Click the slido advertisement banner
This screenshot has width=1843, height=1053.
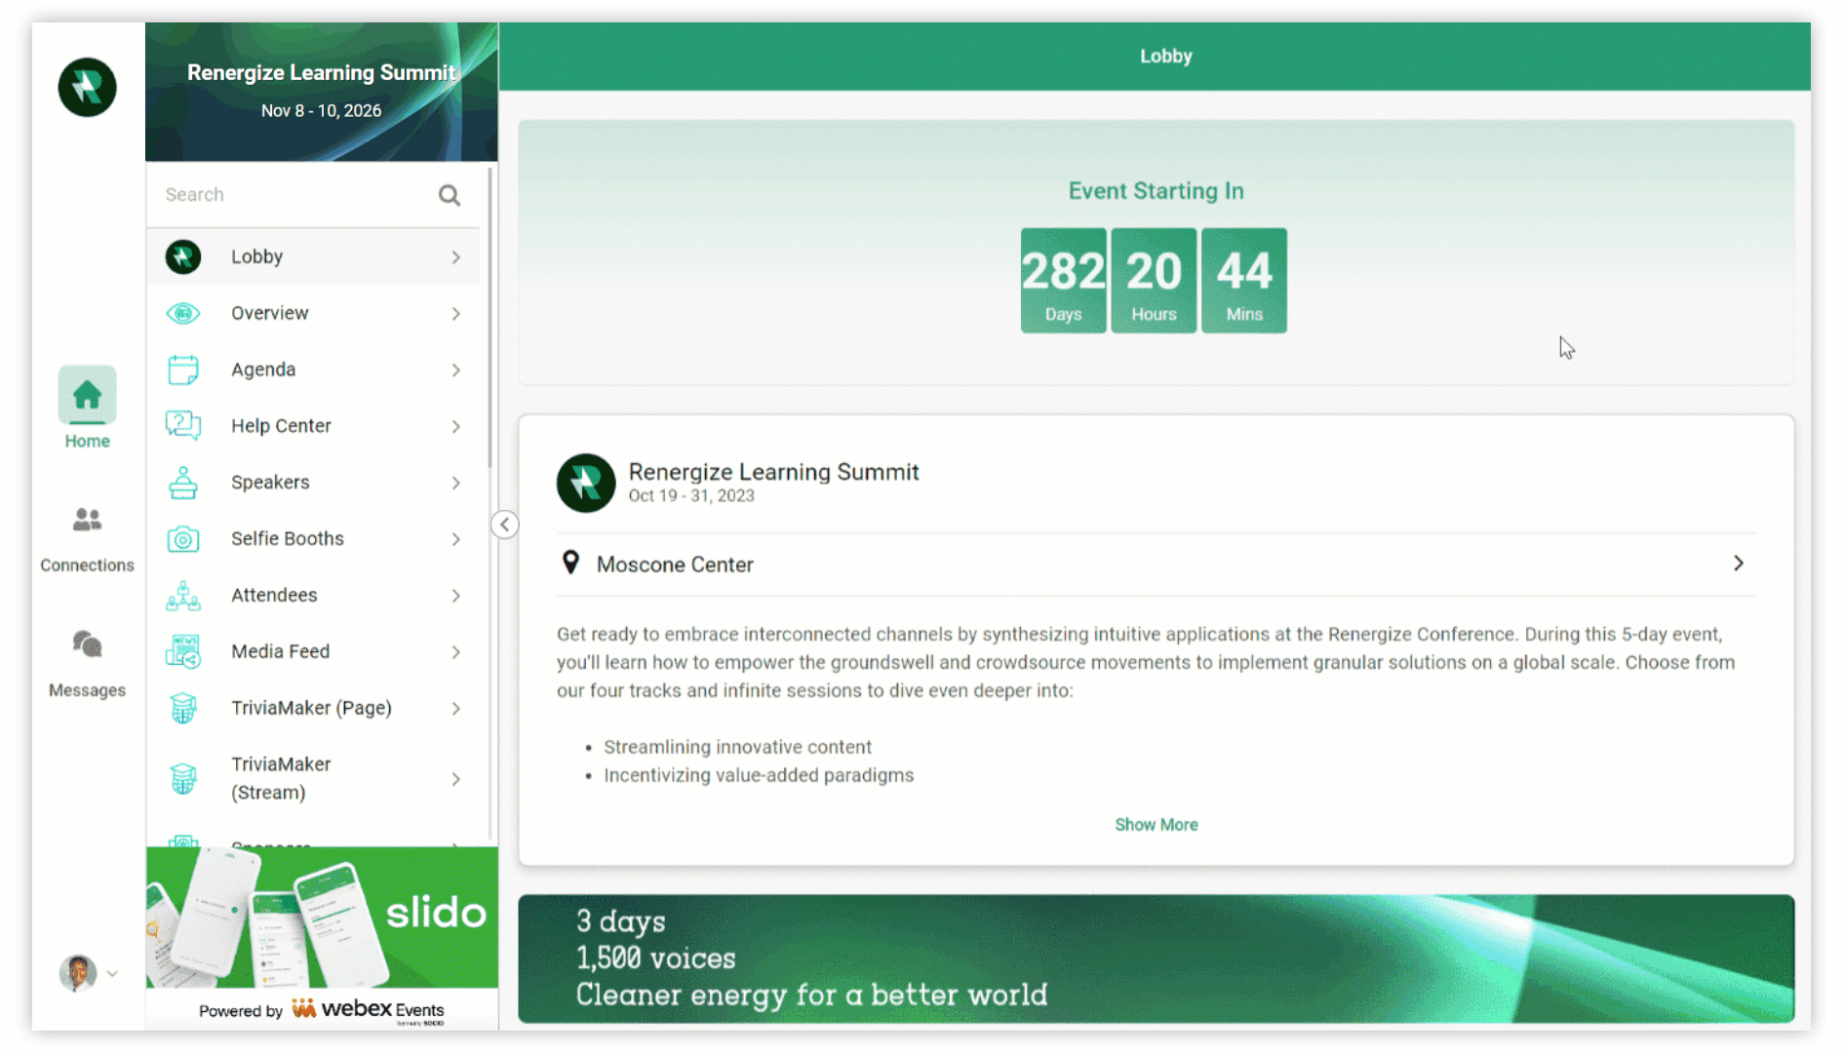(322, 917)
